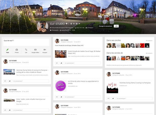Click the Aujourd'hui 08:30 – 19:00 hours
The width and height of the screenshot is (156, 115).
(x=68, y=30)
